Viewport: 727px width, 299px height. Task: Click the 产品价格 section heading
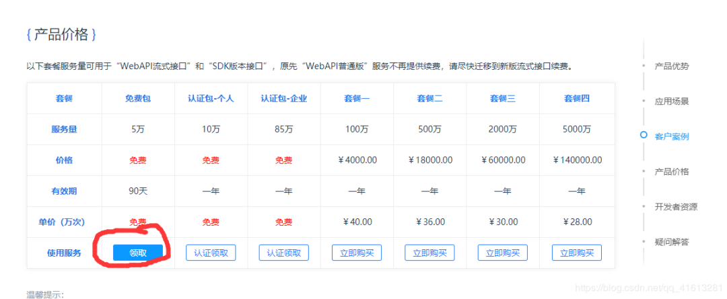pos(65,34)
